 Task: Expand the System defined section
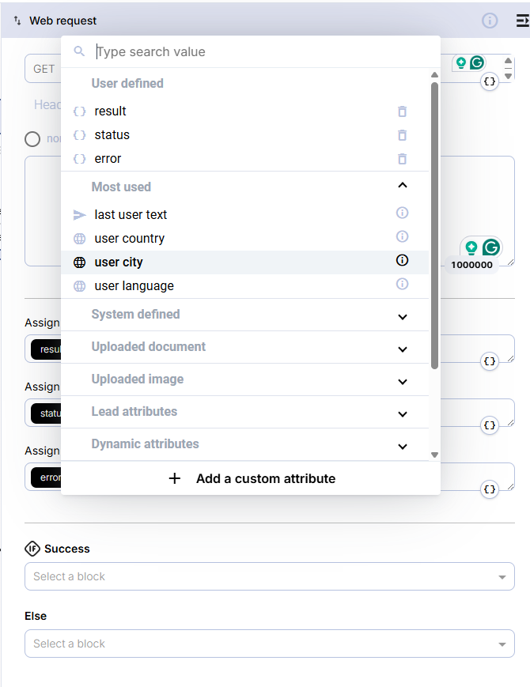coord(402,316)
